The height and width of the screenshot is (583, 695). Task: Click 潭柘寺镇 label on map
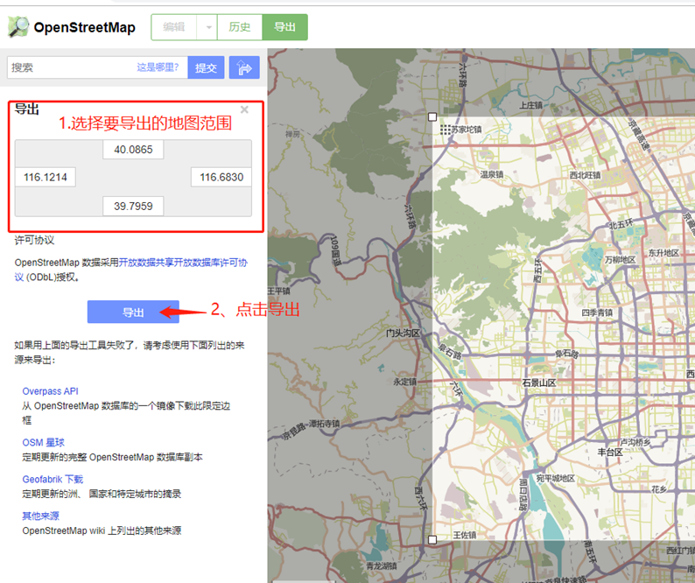[x=325, y=424]
